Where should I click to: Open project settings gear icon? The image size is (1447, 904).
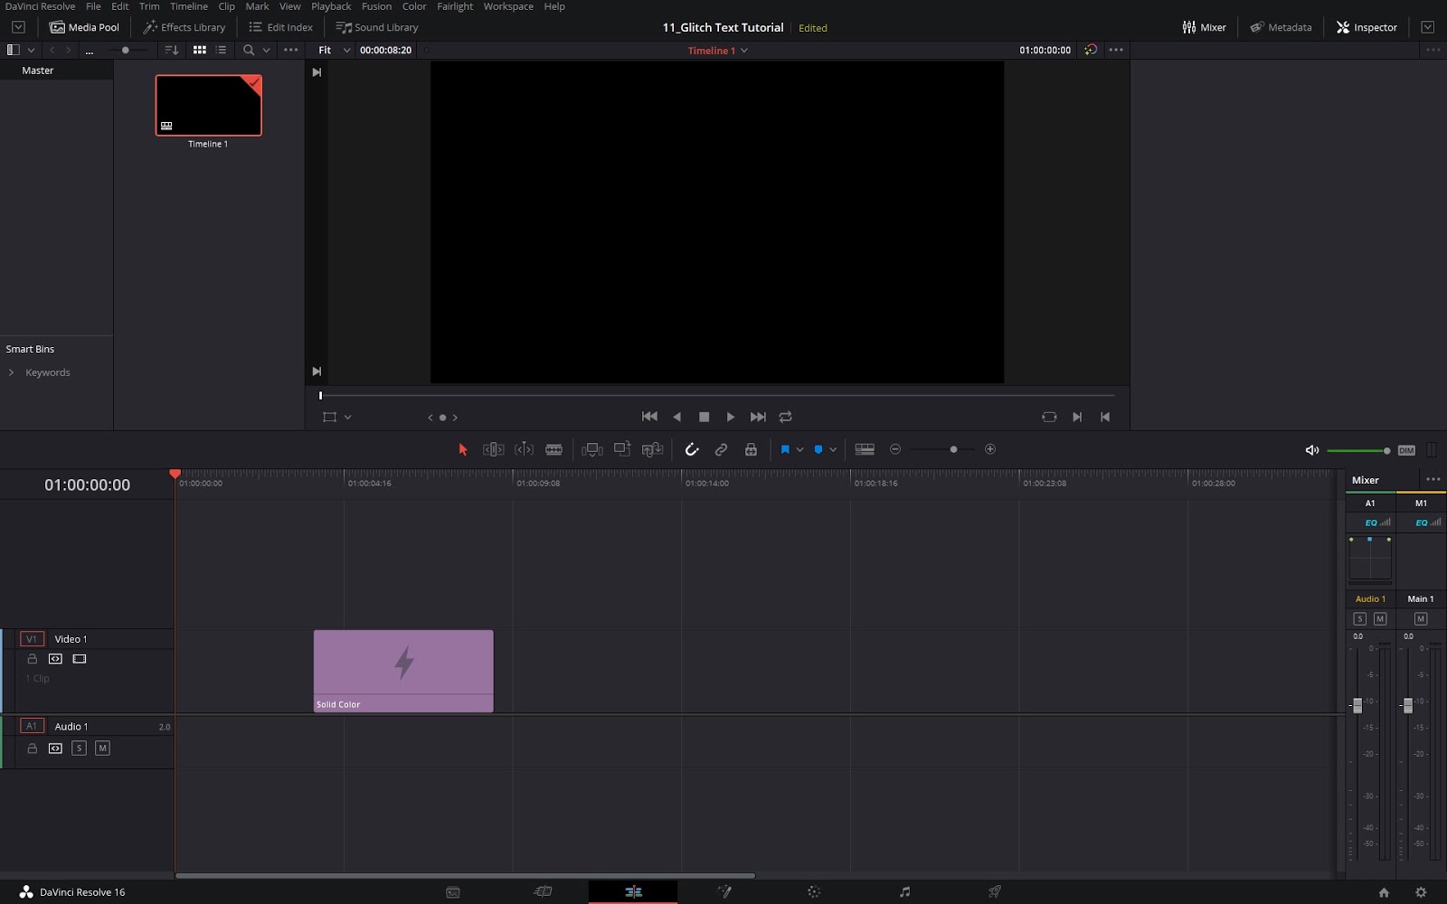pos(1421,892)
